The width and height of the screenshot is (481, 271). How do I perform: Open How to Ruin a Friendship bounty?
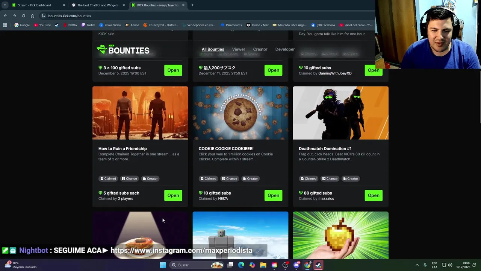pyautogui.click(x=173, y=195)
